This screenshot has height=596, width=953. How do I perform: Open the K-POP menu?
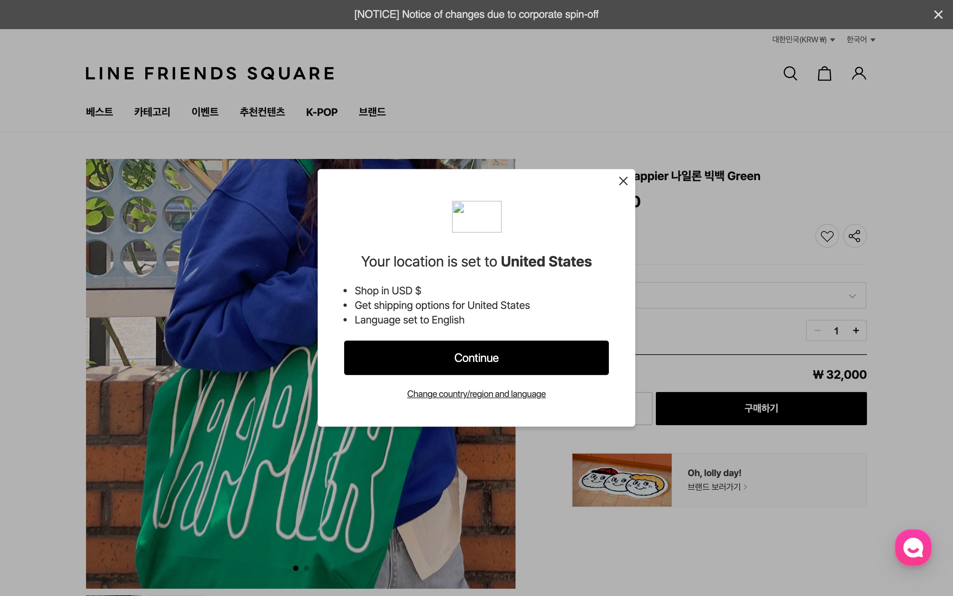(322, 112)
